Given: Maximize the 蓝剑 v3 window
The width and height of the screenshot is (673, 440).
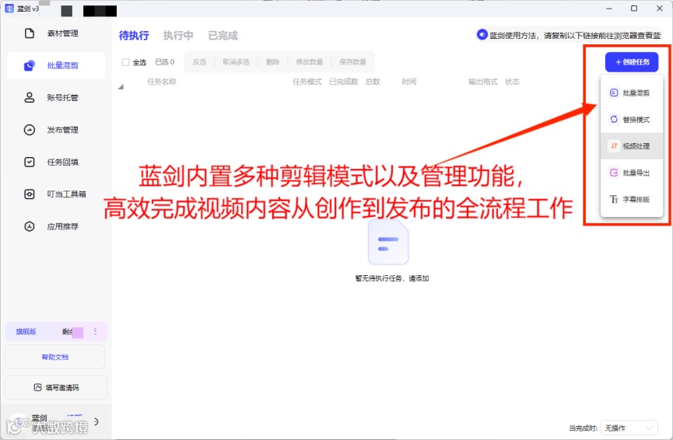Looking at the screenshot, I should (634, 8).
